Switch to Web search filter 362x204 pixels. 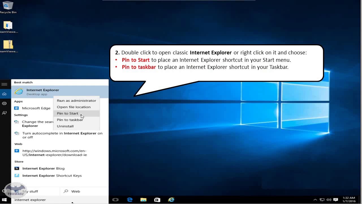point(84,191)
